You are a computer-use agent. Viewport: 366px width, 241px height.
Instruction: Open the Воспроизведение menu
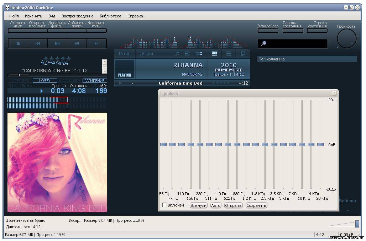77,16
